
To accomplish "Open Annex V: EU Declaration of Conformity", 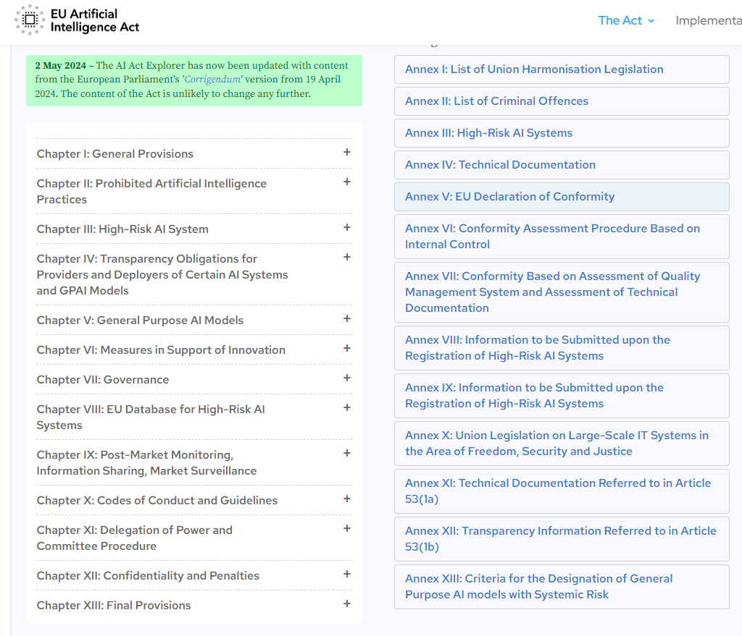I will [x=509, y=197].
